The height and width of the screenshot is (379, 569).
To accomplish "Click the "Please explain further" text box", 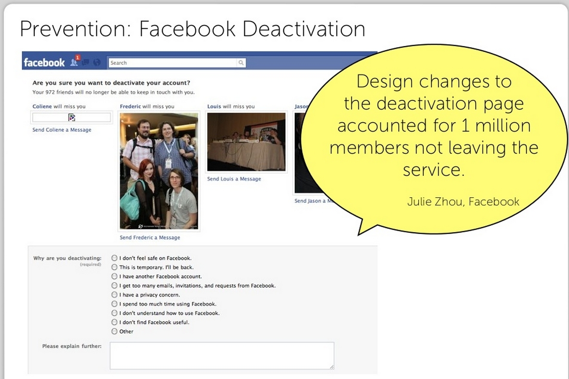I will point(222,355).
